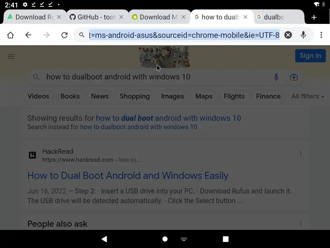Click HackRead site favicon
This screenshot has width=330, height=248.
32,155
